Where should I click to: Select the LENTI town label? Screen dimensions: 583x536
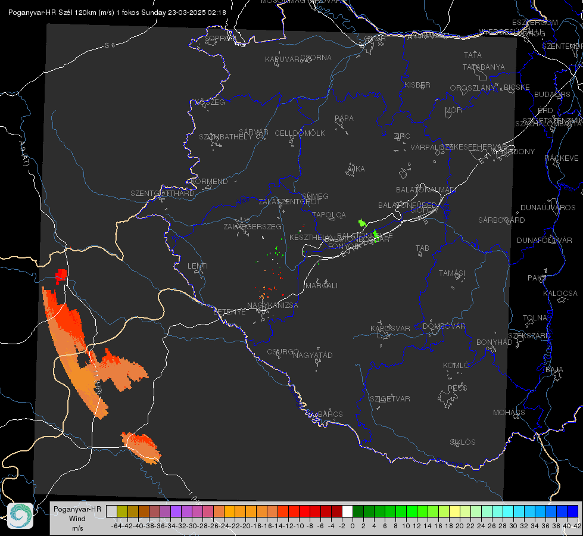point(198,266)
